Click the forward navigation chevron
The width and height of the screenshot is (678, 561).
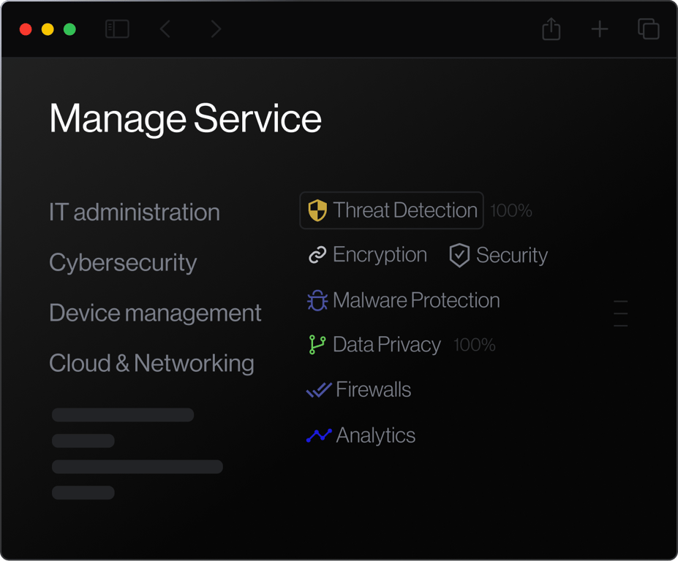click(215, 29)
